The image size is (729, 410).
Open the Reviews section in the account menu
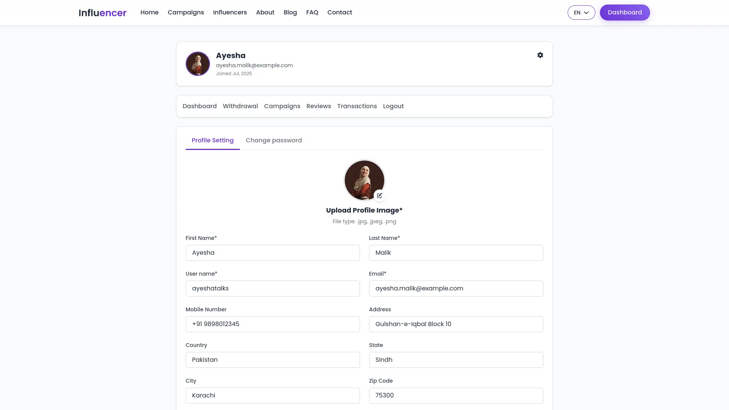(x=319, y=106)
